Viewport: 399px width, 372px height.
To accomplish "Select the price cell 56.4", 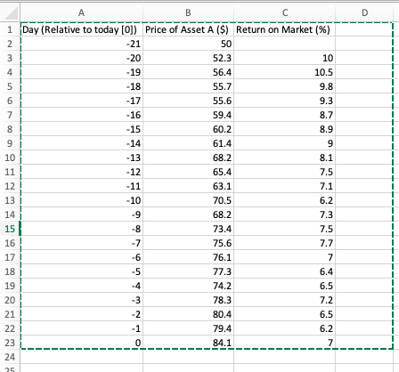I will [188, 72].
